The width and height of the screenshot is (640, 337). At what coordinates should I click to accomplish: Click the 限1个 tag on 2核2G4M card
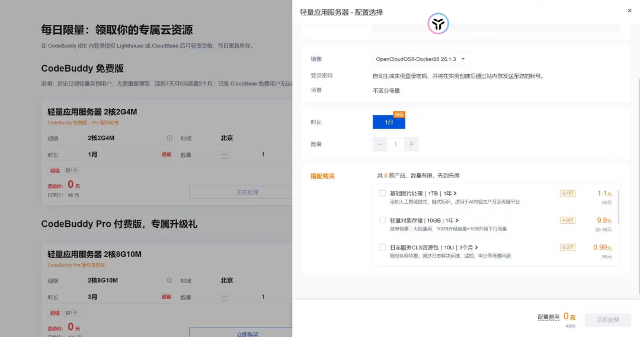(x=72, y=171)
